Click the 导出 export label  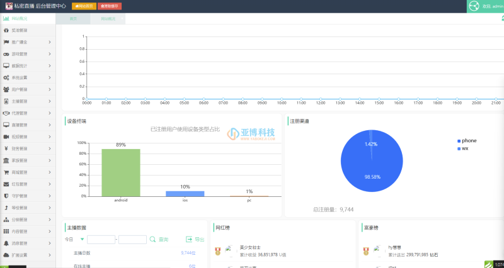click(x=200, y=240)
